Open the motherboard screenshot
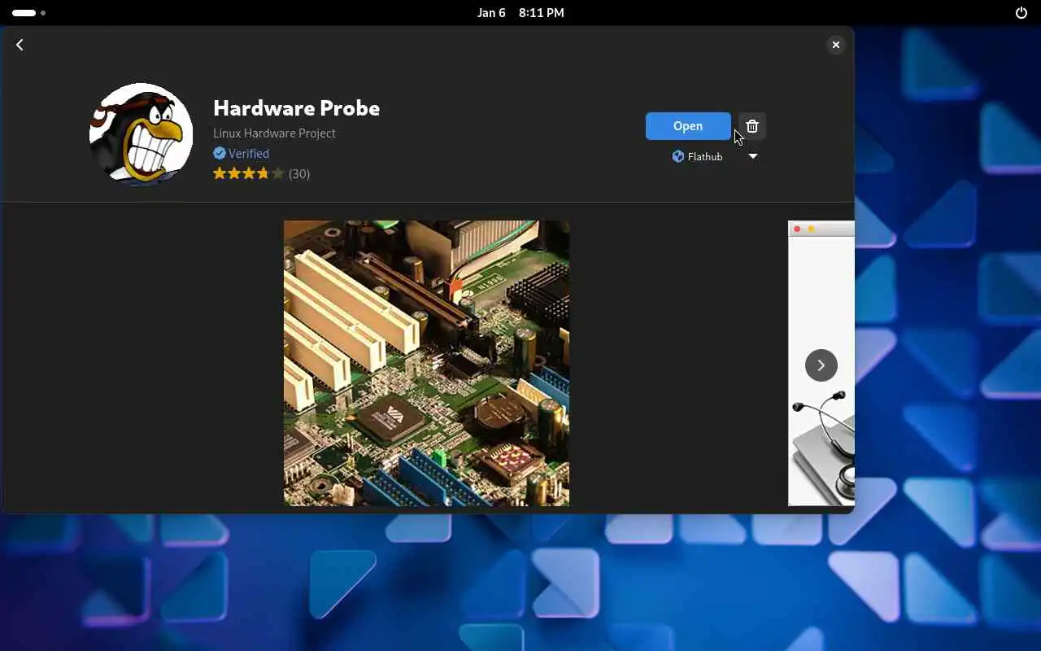This screenshot has width=1041, height=651. coord(426,363)
